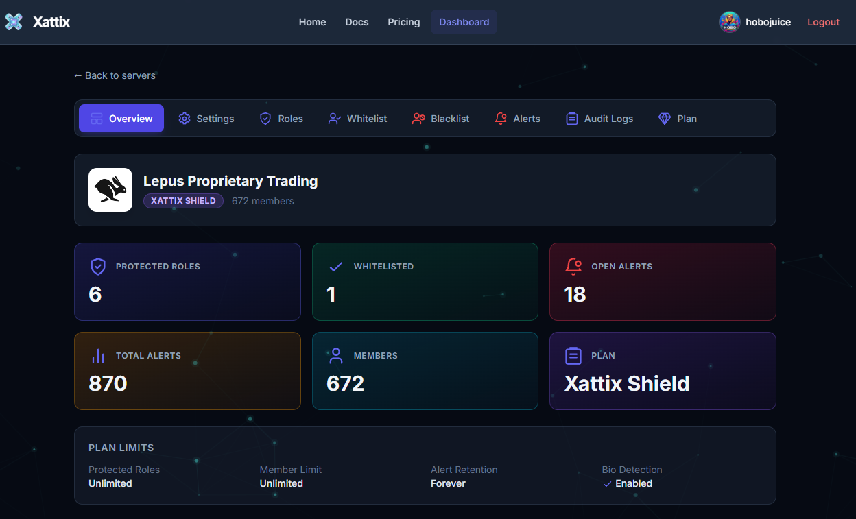Click the 870 total alerts value
Screen dimensions: 856x519
coord(108,383)
